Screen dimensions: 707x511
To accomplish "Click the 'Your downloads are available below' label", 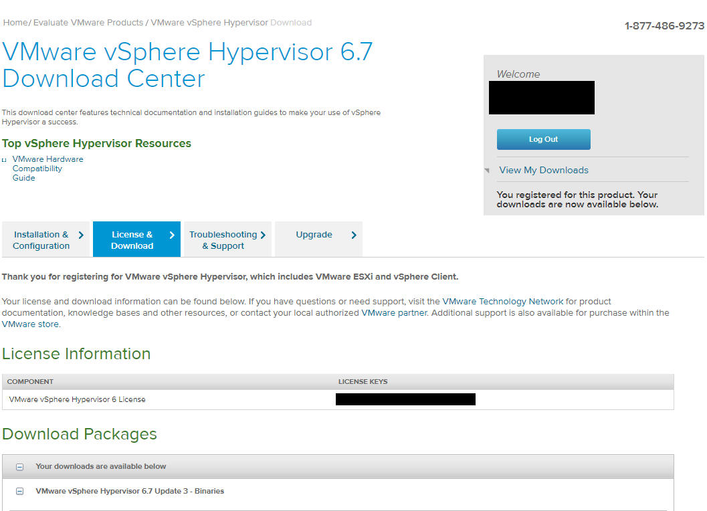I will 100,466.
